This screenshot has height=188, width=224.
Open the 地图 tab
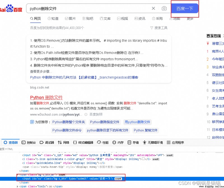coord(175,19)
